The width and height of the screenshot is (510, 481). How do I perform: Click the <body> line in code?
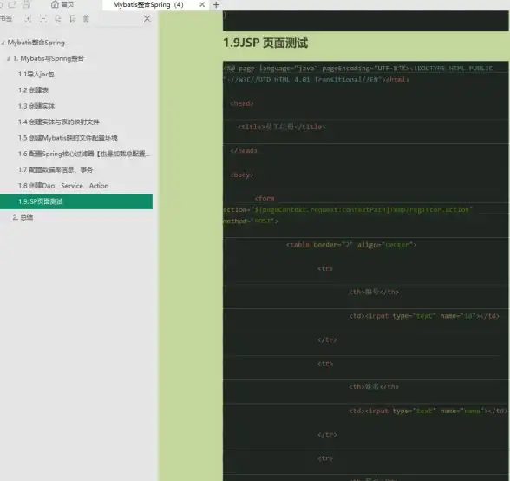[x=242, y=175]
